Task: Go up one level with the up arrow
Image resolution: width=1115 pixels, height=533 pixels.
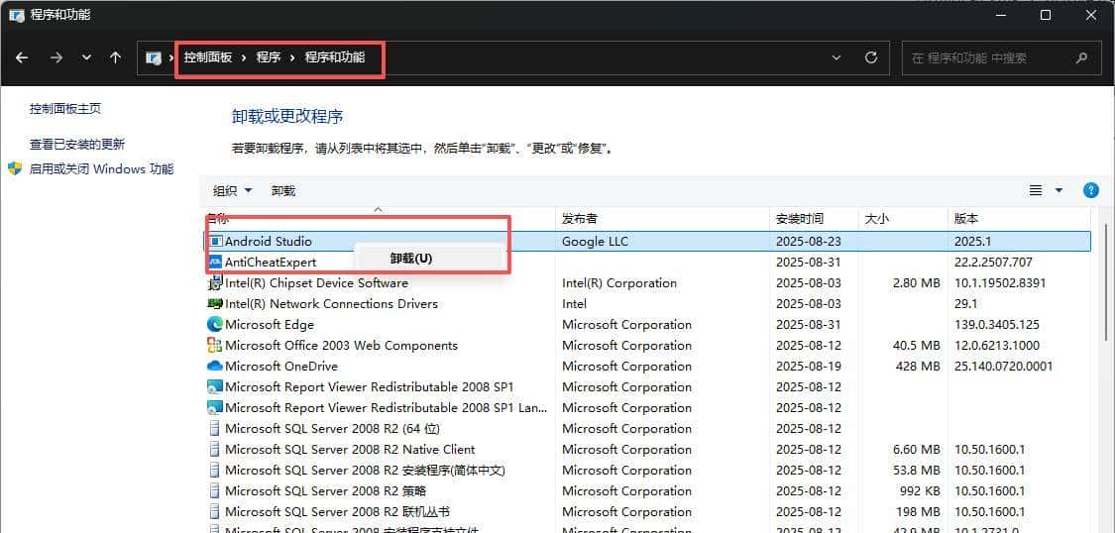Action: tap(116, 58)
